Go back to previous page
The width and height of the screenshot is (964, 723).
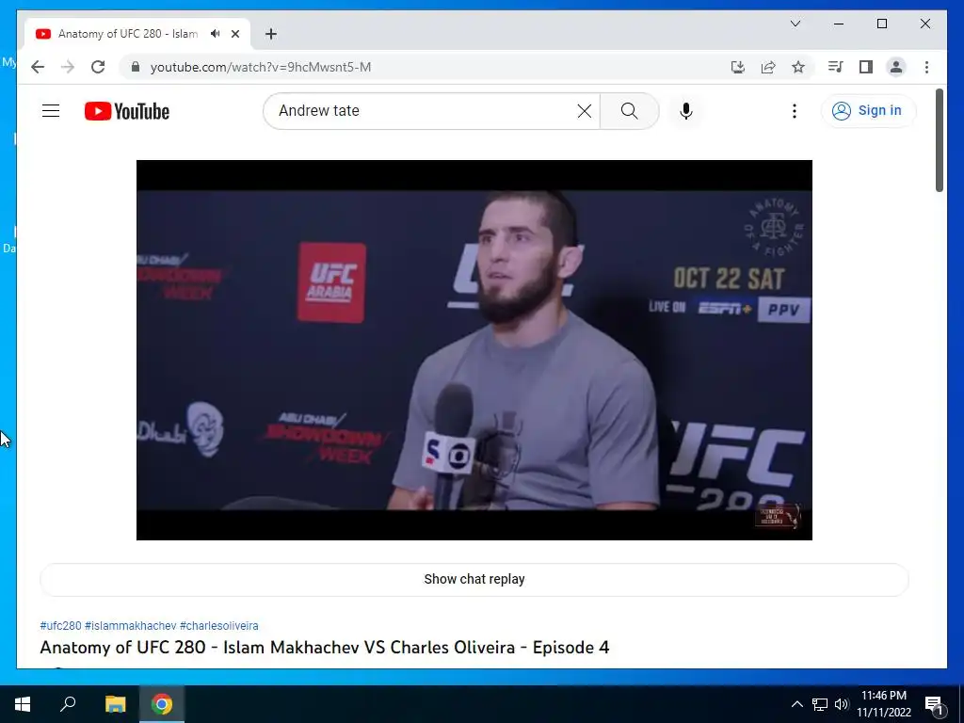pyautogui.click(x=38, y=67)
